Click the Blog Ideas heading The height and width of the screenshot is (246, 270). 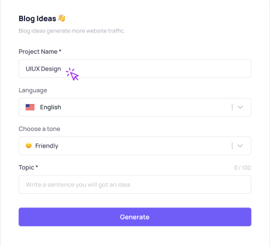coord(38,18)
